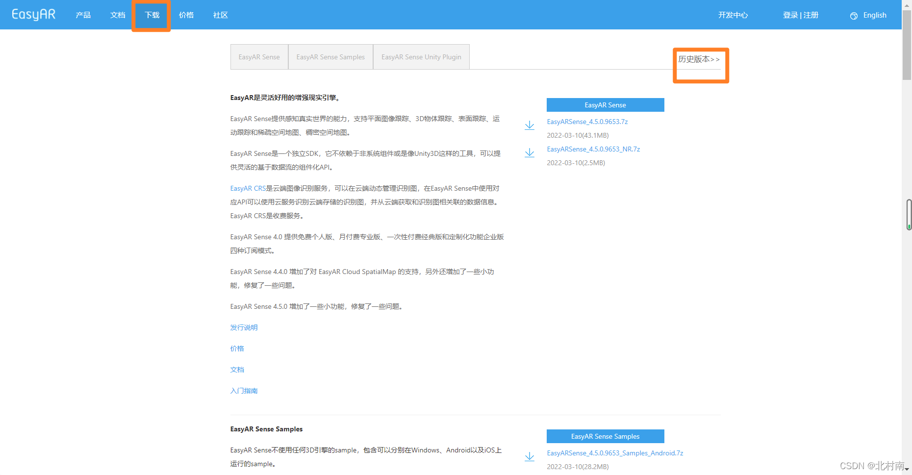
Task: Click paragraph about EasyAR Sense 4.5.0
Action: (317, 306)
